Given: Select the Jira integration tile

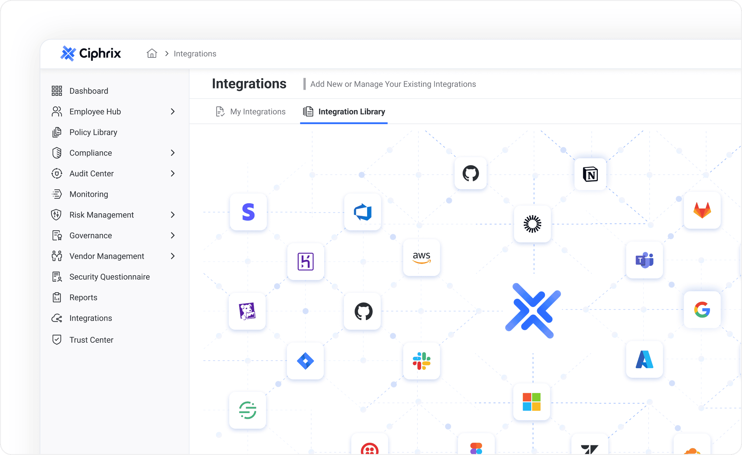Looking at the screenshot, I should pos(305,361).
